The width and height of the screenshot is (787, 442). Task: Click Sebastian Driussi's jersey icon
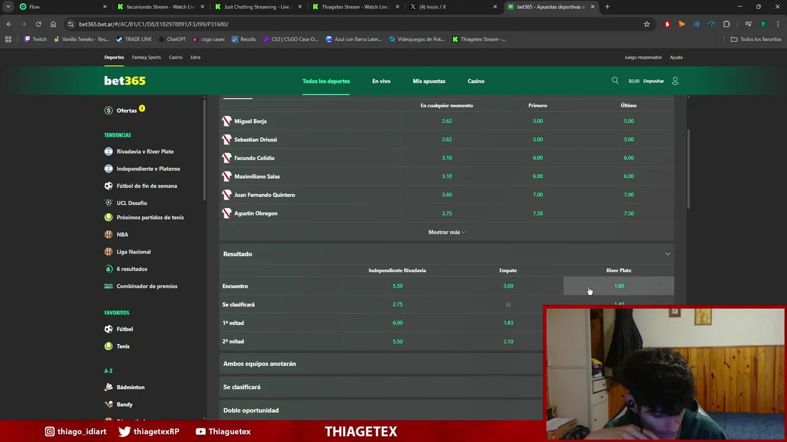[x=227, y=139]
